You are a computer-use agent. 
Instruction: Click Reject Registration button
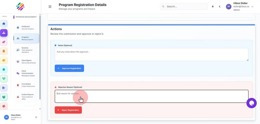click(68, 110)
